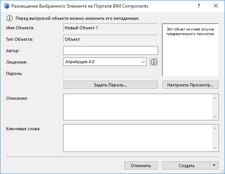
Task: Click the Автор: label
Action: coord(13,51)
